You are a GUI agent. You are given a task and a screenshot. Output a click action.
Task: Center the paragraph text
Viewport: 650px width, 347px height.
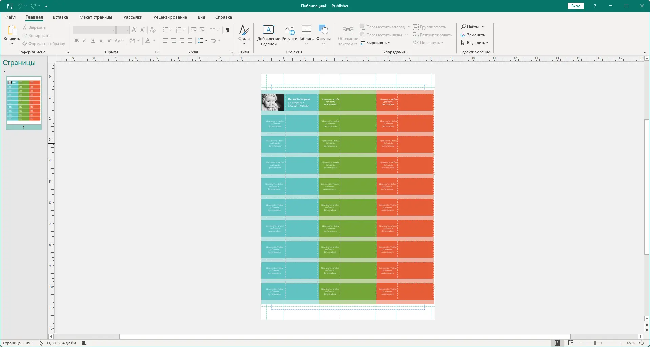174,41
